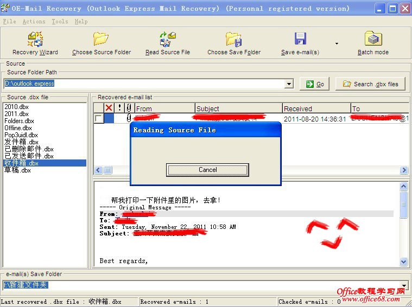Open the File menu

tap(9, 21)
